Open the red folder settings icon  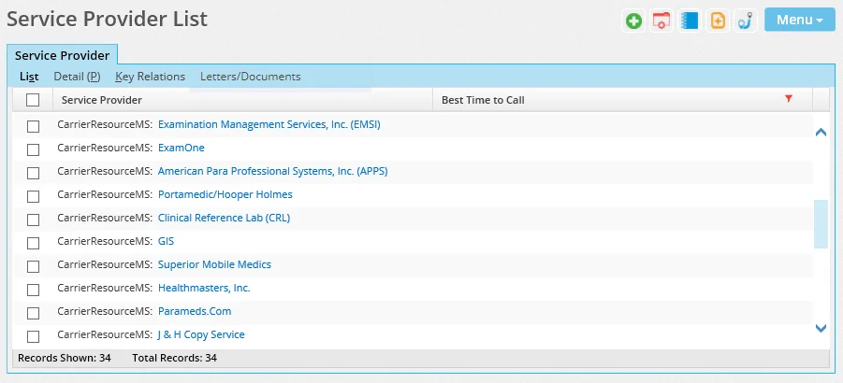[x=661, y=21]
